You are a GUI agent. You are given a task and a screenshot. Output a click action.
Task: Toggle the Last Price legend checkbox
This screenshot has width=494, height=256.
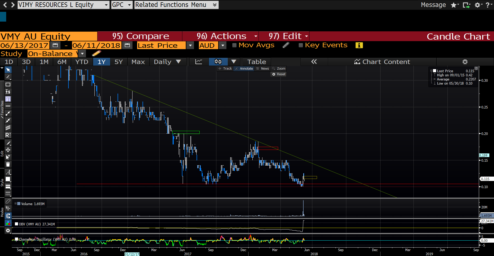click(435, 71)
